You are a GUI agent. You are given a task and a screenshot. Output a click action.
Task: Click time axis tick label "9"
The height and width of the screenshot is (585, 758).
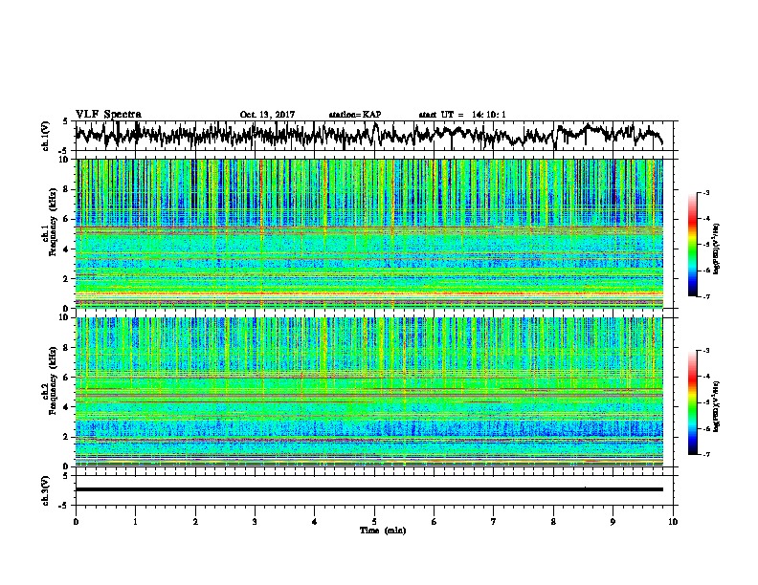point(613,522)
